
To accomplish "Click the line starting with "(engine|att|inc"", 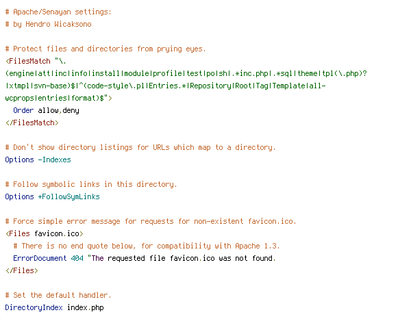I will [185, 73].
